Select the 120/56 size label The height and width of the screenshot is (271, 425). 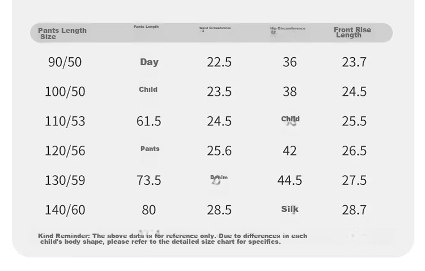click(65, 151)
